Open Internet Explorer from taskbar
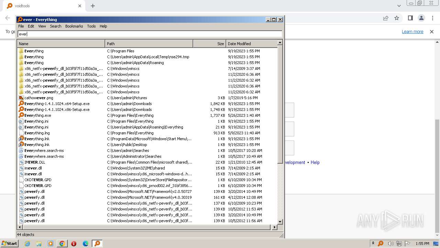 coord(27,244)
